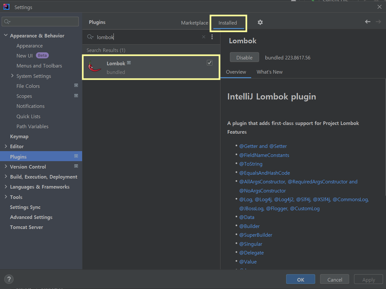
Task: Select New UI Beta settings
Action: [33, 56]
